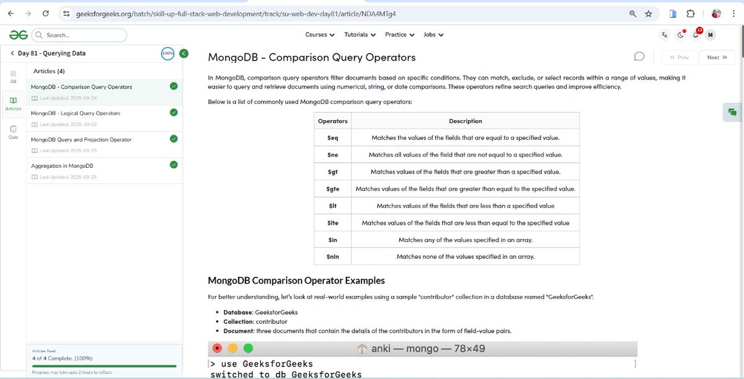
Task: Open the site information icon in address bar
Action: pos(67,13)
